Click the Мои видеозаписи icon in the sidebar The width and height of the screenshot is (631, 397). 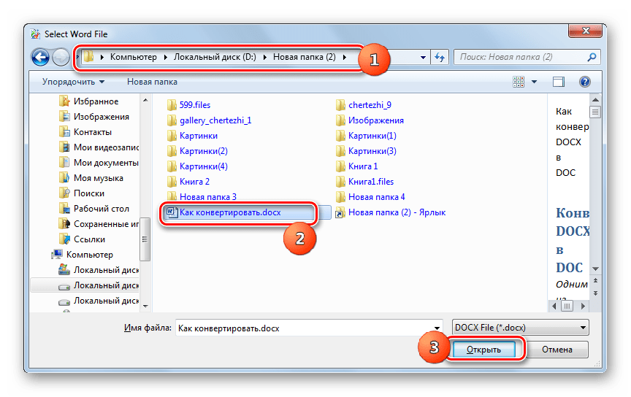[x=64, y=147]
